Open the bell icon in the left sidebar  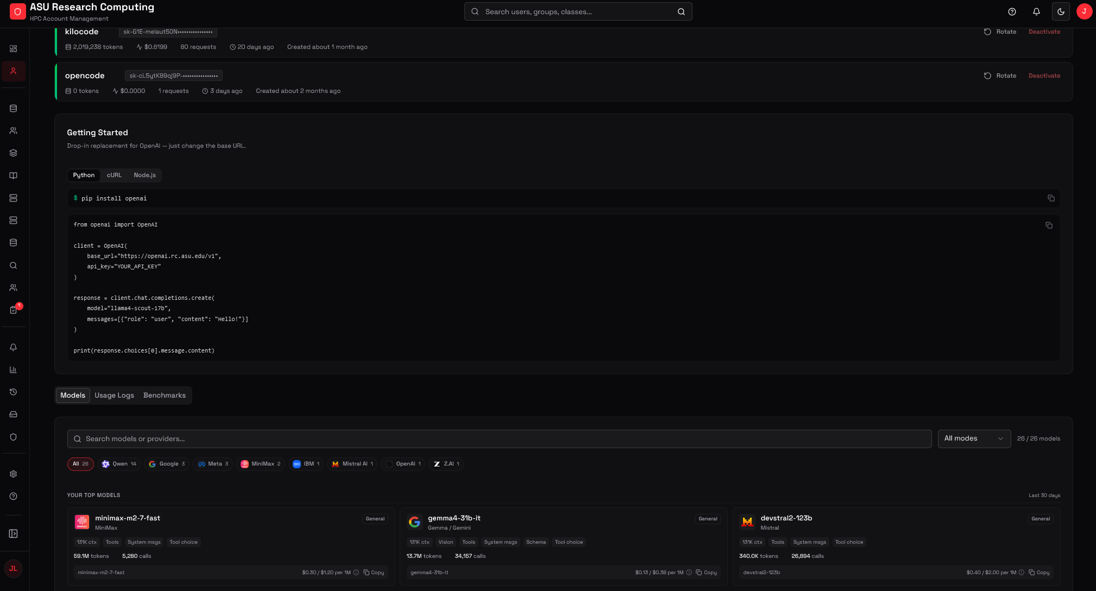14,348
